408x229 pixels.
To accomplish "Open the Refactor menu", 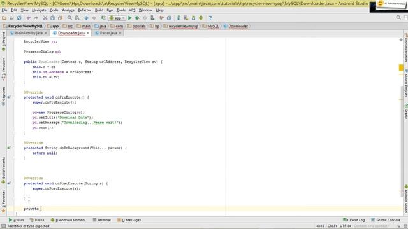I will (x=85, y=10).
